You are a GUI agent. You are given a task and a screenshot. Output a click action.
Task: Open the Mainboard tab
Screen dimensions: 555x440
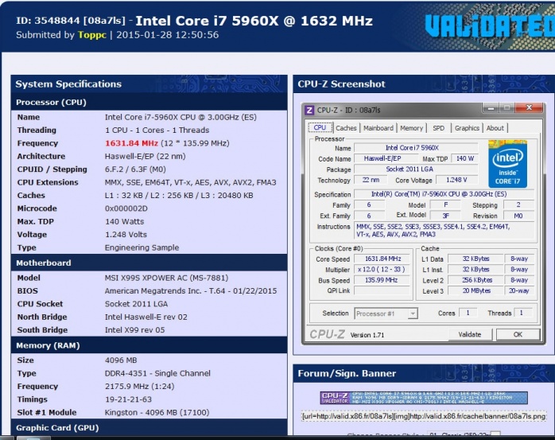click(x=378, y=128)
